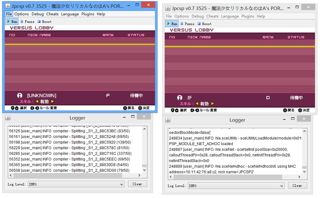Click log line 56285 Splitting _S1_2_88C716C

click(70, 153)
